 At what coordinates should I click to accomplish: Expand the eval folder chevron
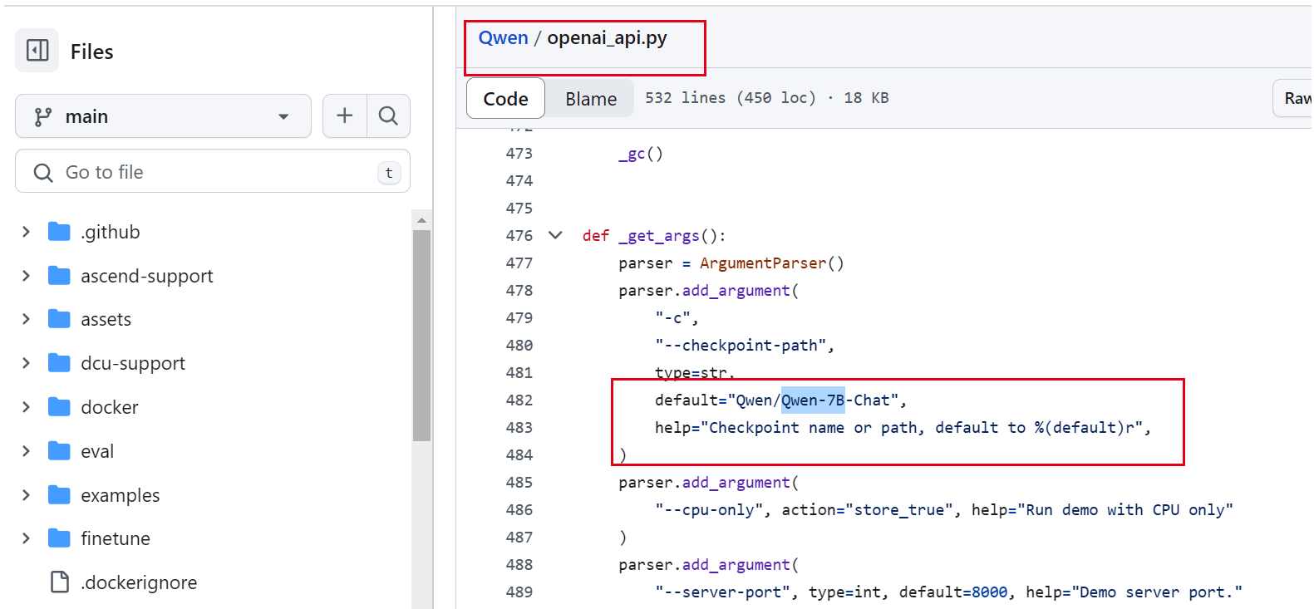pos(26,451)
